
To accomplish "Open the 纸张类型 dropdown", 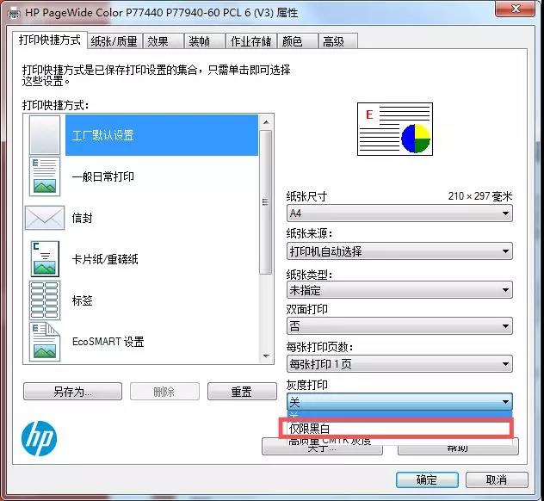I will (x=399, y=290).
